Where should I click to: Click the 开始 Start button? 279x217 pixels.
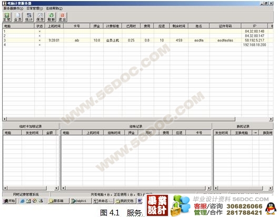[9, 201]
